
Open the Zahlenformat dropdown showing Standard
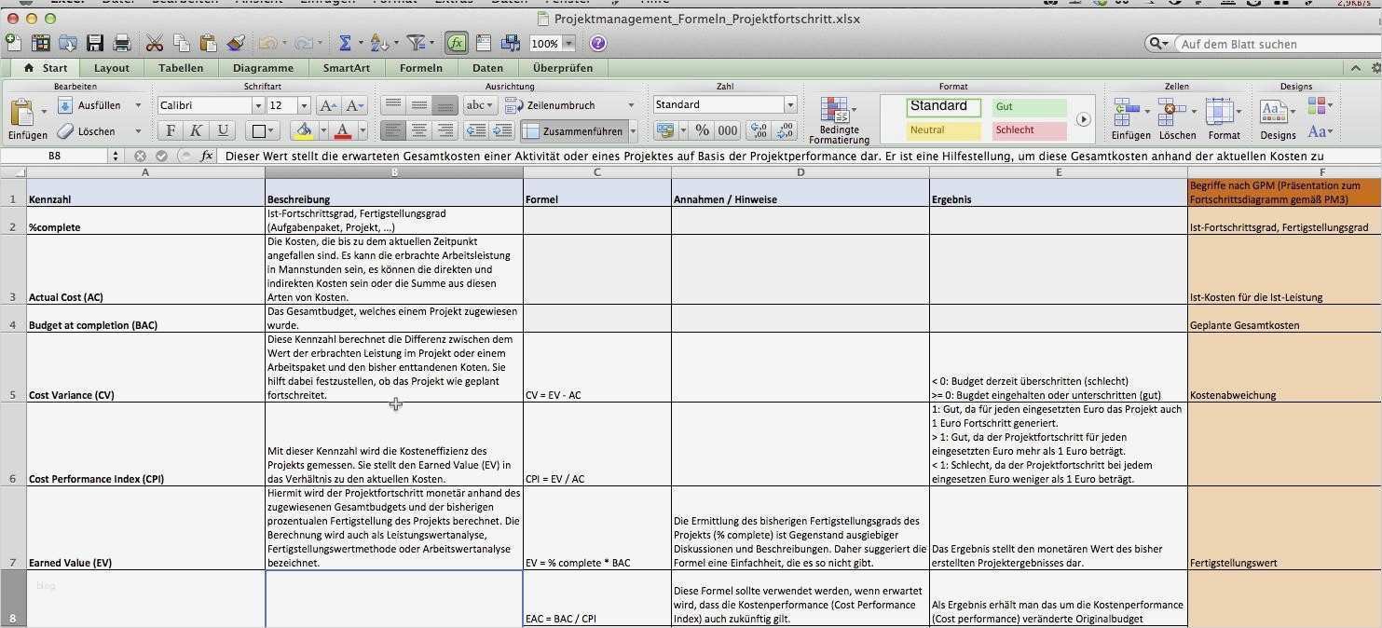pos(722,104)
